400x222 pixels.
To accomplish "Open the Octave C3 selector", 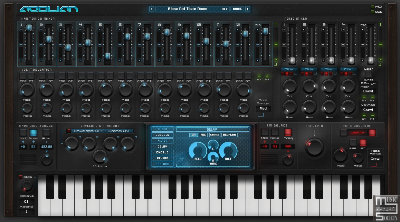I will [x=26, y=201].
